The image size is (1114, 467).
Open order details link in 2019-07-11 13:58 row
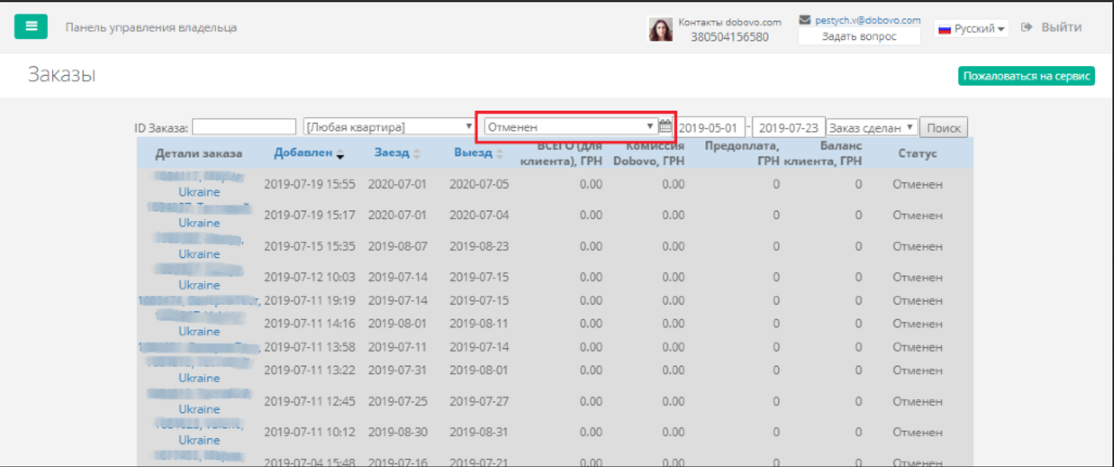[199, 347]
